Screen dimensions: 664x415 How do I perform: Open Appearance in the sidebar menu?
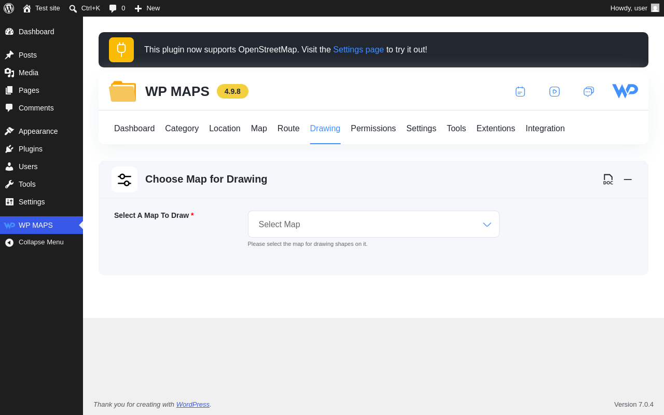pyautogui.click(x=38, y=131)
